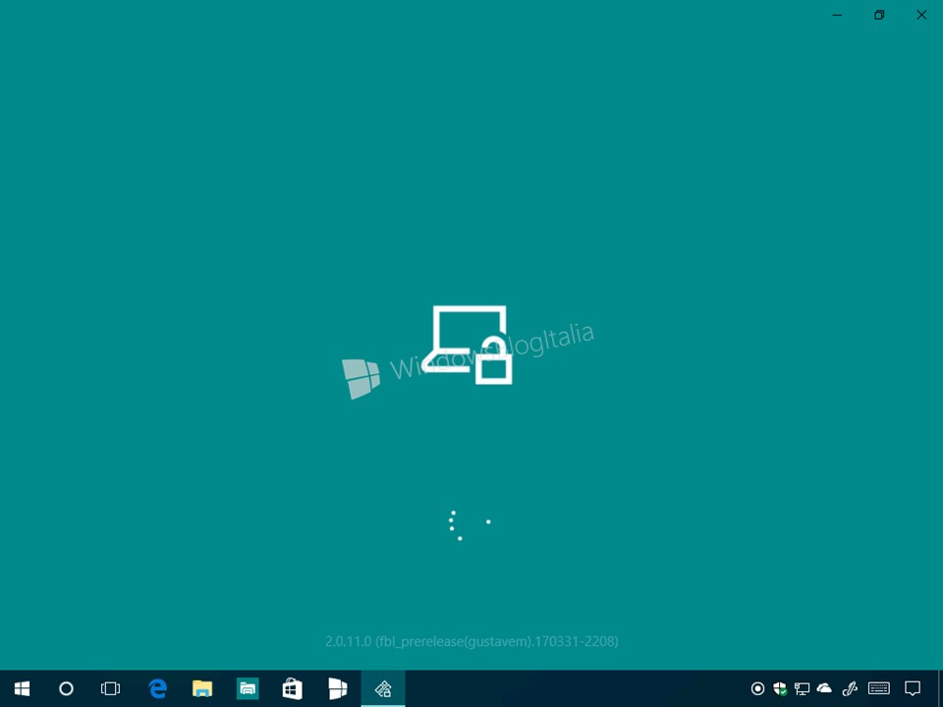Click Show Desktop sliver at taskbar end
Image resolution: width=943 pixels, height=707 pixels.
coord(940,688)
